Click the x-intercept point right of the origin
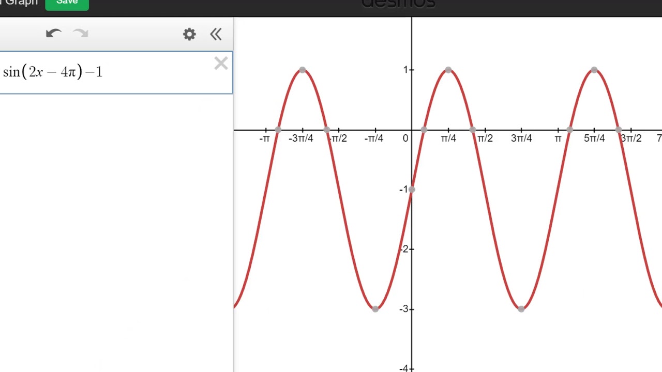 (424, 130)
